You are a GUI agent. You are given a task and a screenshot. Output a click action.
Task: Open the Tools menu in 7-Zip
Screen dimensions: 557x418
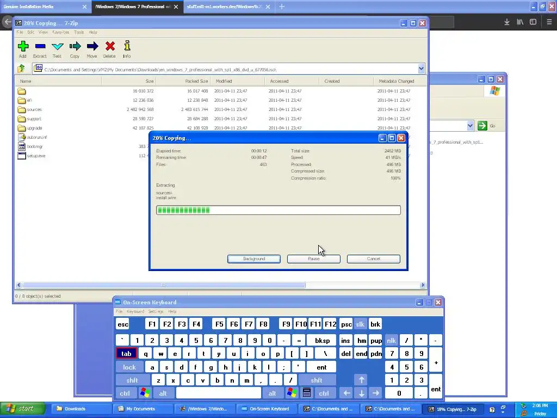[79, 32]
